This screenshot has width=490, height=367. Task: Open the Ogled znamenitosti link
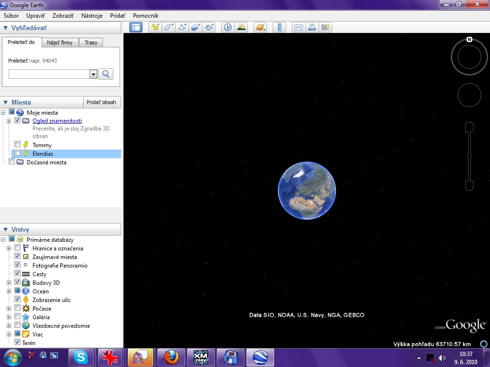point(57,121)
